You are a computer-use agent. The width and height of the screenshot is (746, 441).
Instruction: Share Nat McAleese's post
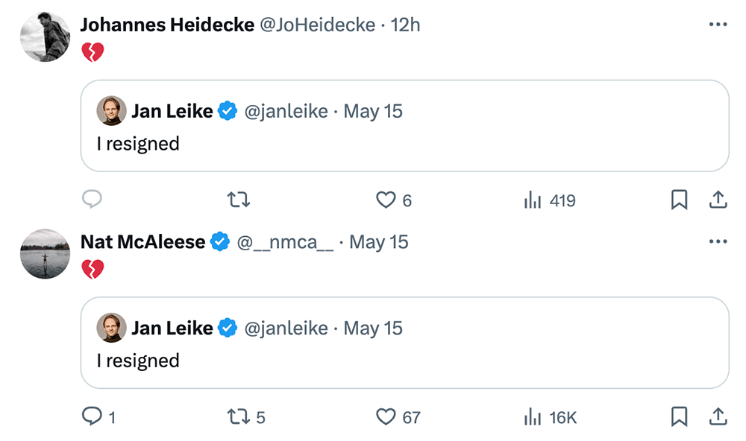tap(717, 416)
